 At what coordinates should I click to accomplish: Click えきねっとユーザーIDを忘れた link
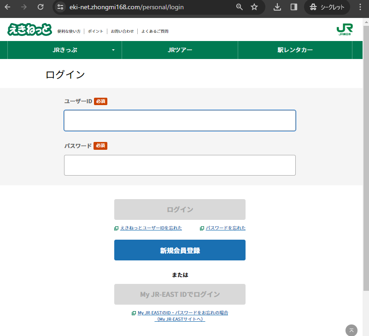click(x=151, y=228)
